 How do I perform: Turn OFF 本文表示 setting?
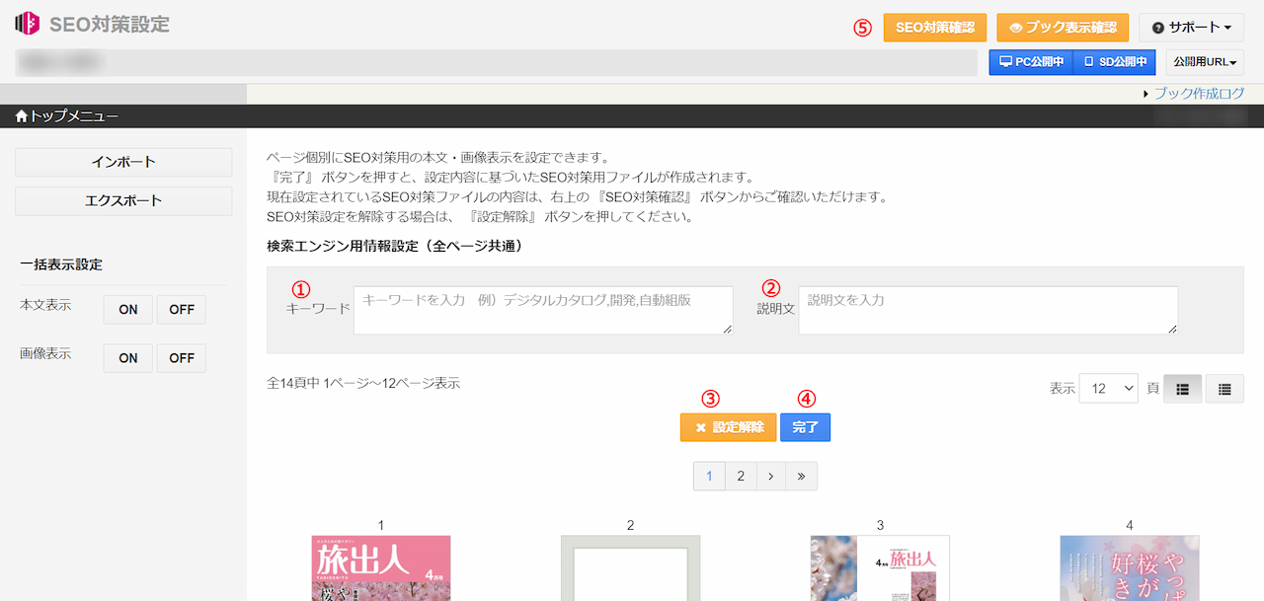[x=181, y=309]
